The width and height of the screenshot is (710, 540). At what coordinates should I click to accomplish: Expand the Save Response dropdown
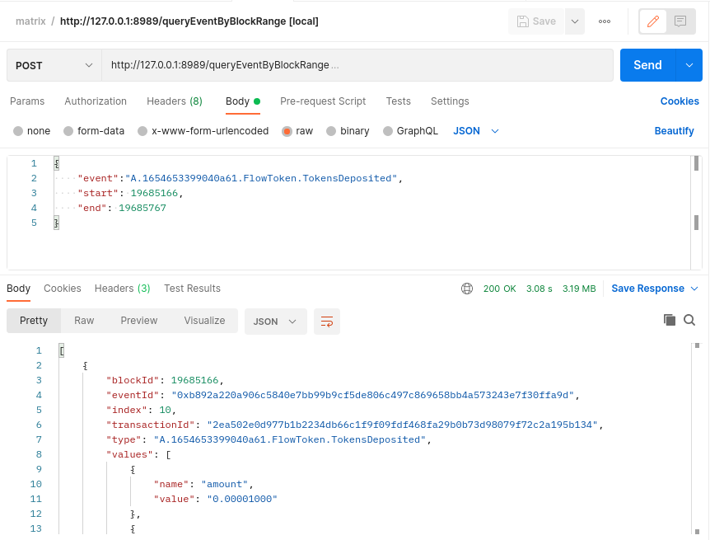click(694, 289)
